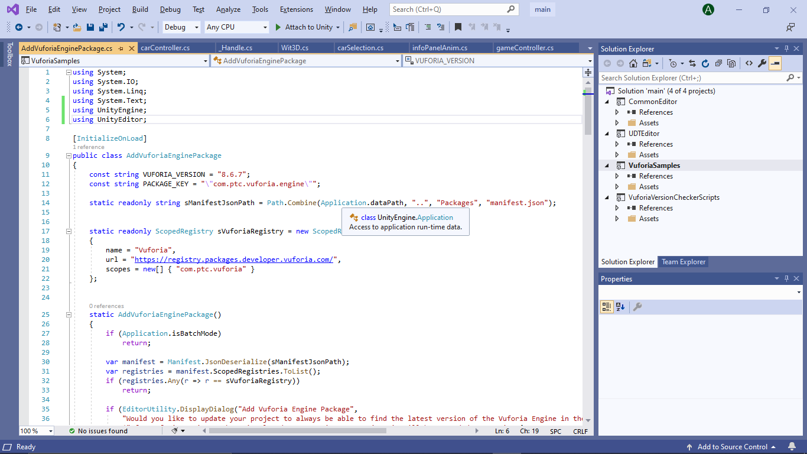Refresh the Solution Explorer
The width and height of the screenshot is (807, 454).
click(x=705, y=63)
